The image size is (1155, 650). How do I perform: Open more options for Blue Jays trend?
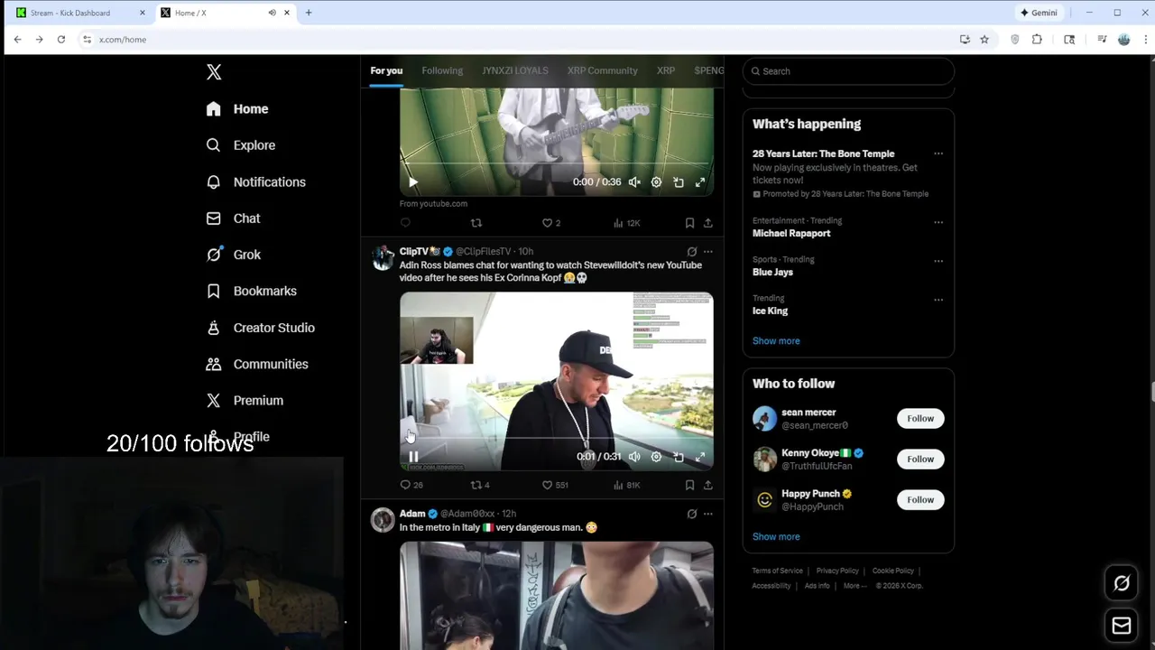[x=938, y=261]
